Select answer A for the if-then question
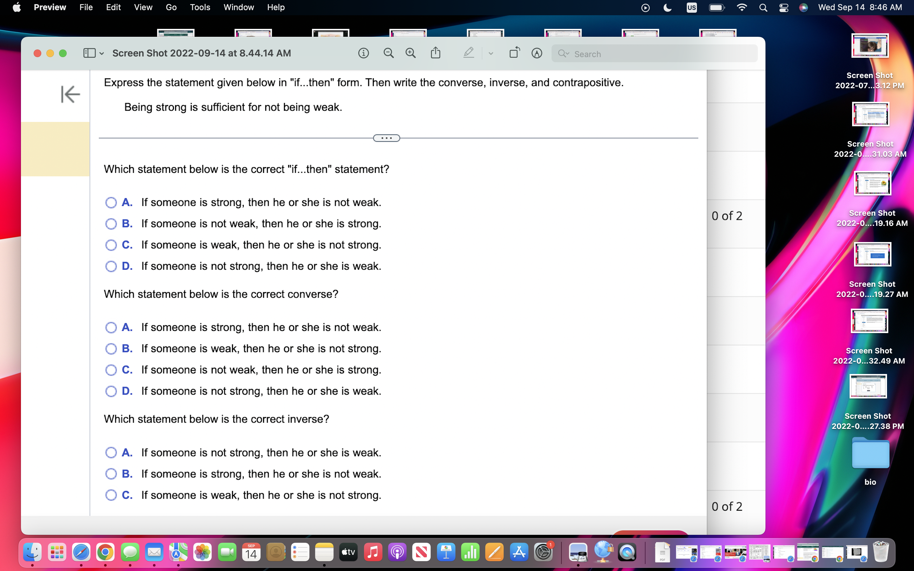 [x=111, y=203]
